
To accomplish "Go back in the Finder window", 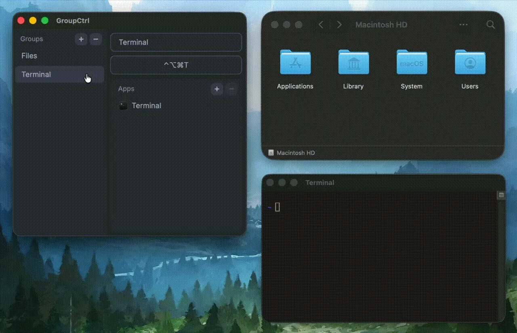I will [x=321, y=25].
